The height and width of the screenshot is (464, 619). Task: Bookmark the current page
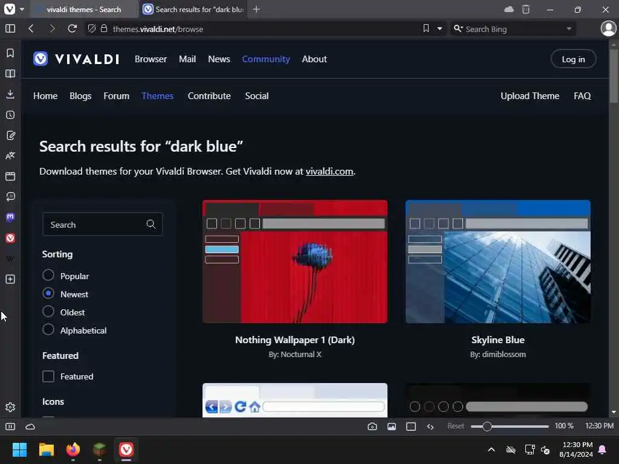pyautogui.click(x=426, y=28)
